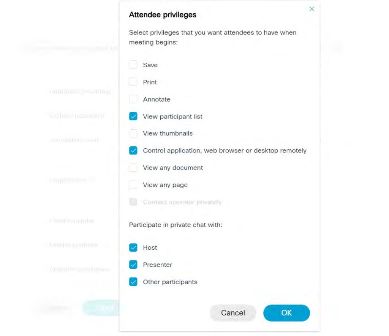Screen dimensions: 389x336
Task: Close the Attendee privileges dialog with X
Action: coord(312,9)
